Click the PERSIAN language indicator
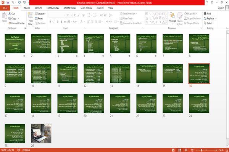Viewport: 229px width, 152px height. (26, 150)
